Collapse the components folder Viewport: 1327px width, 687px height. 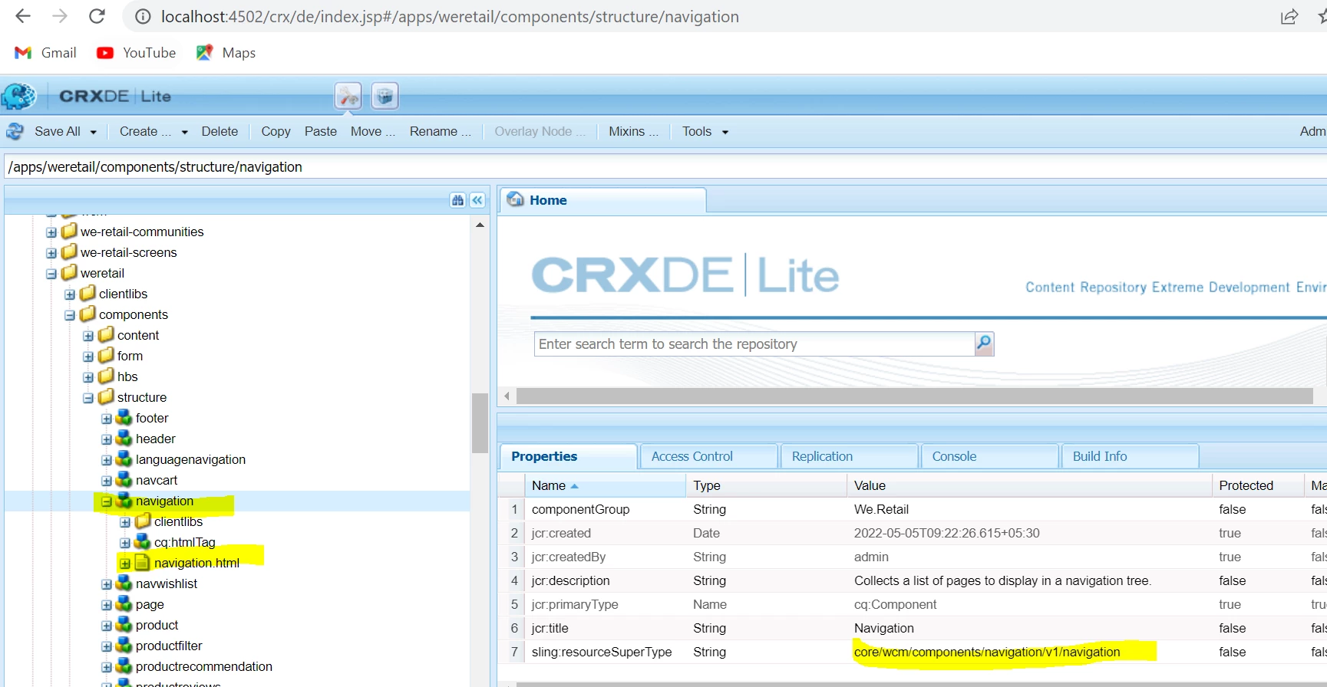(x=70, y=315)
